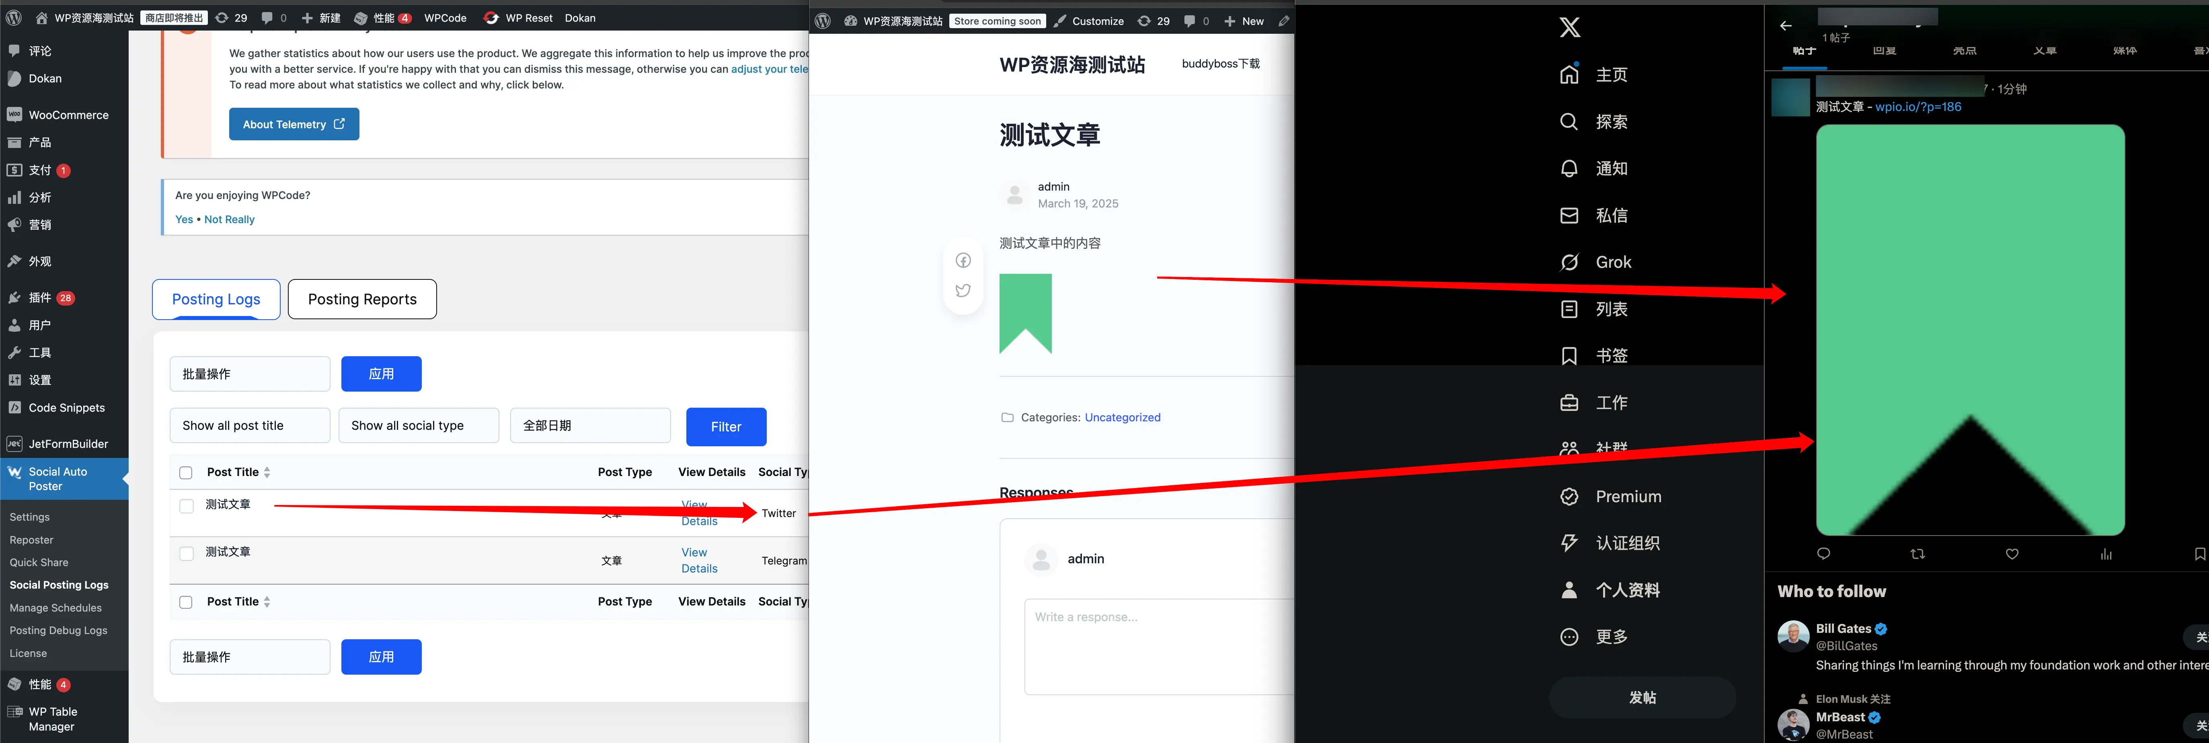Click the top 应用 apply button

[x=382, y=374]
